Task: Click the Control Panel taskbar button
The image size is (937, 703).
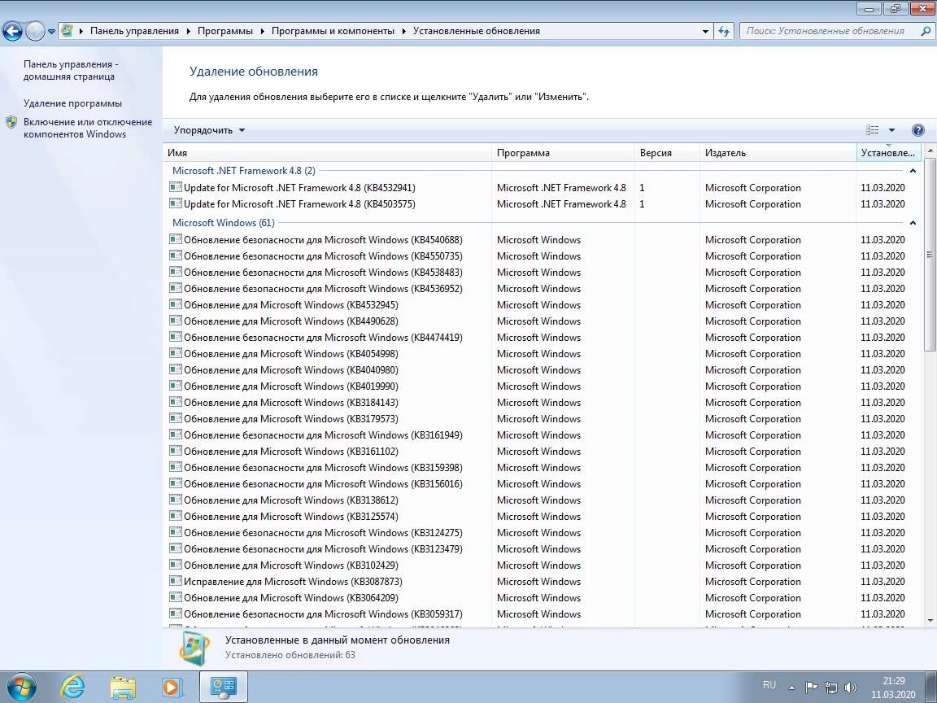Action: [224, 687]
